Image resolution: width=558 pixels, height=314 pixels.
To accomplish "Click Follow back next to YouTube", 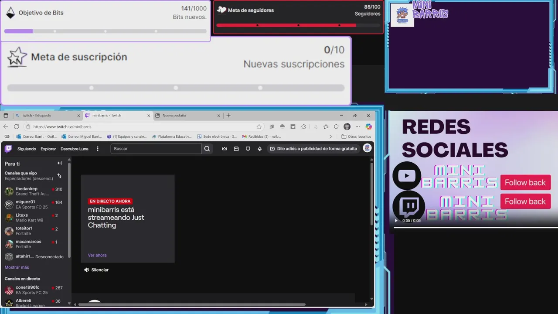I will tap(525, 182).
